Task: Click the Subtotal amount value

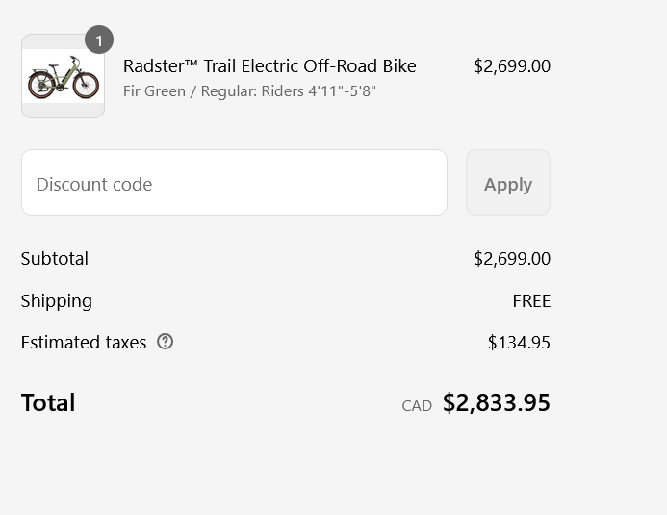Action: point(511,259)
